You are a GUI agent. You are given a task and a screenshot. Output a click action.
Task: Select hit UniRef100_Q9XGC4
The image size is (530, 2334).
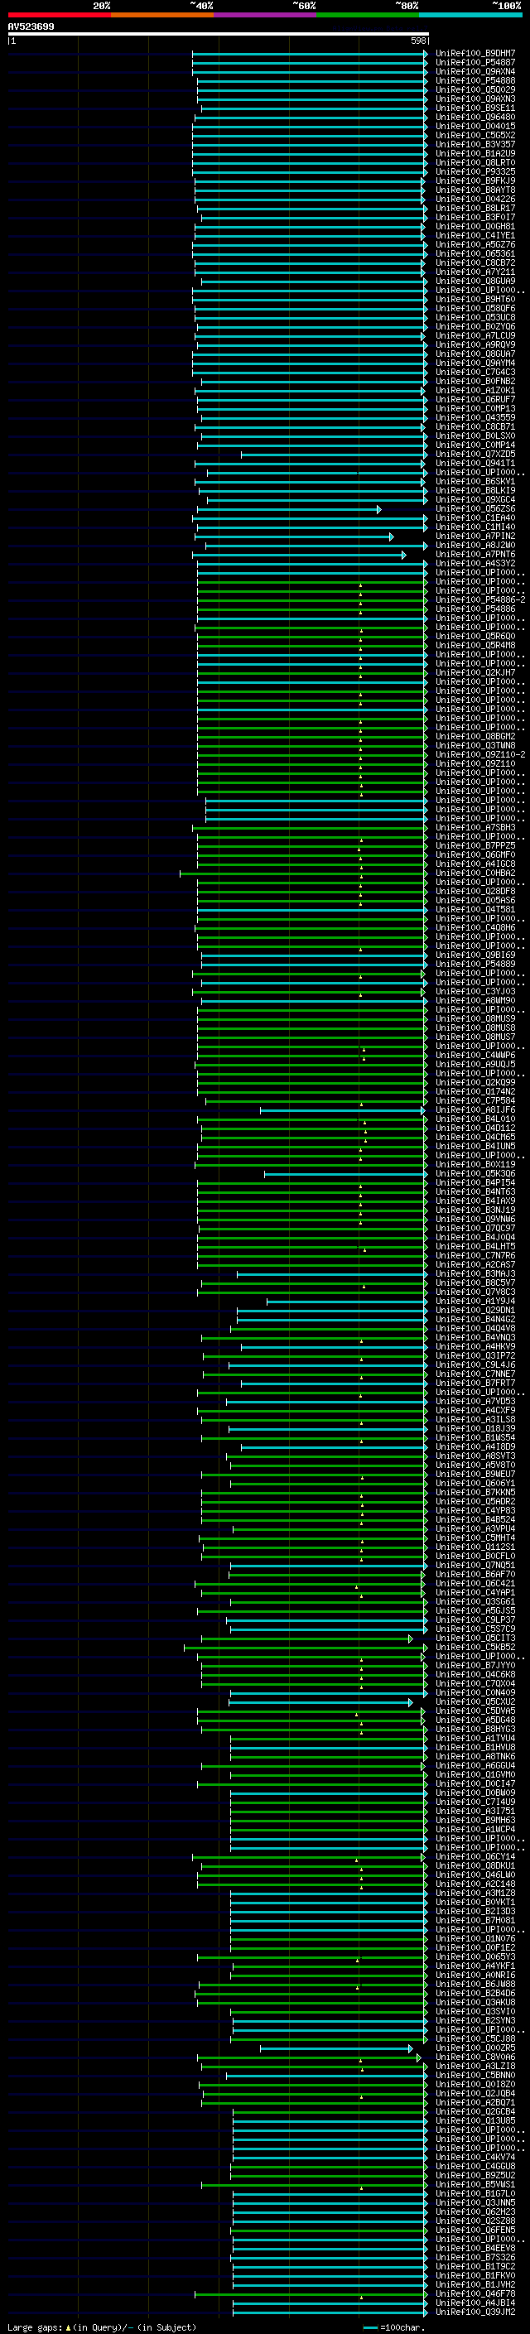point(475,499)
